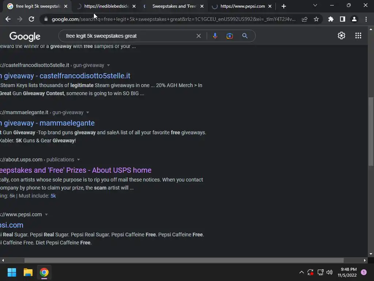Screen dimensions: 374x281
Task: Open the network tray icon
Action: click(320, 272)
